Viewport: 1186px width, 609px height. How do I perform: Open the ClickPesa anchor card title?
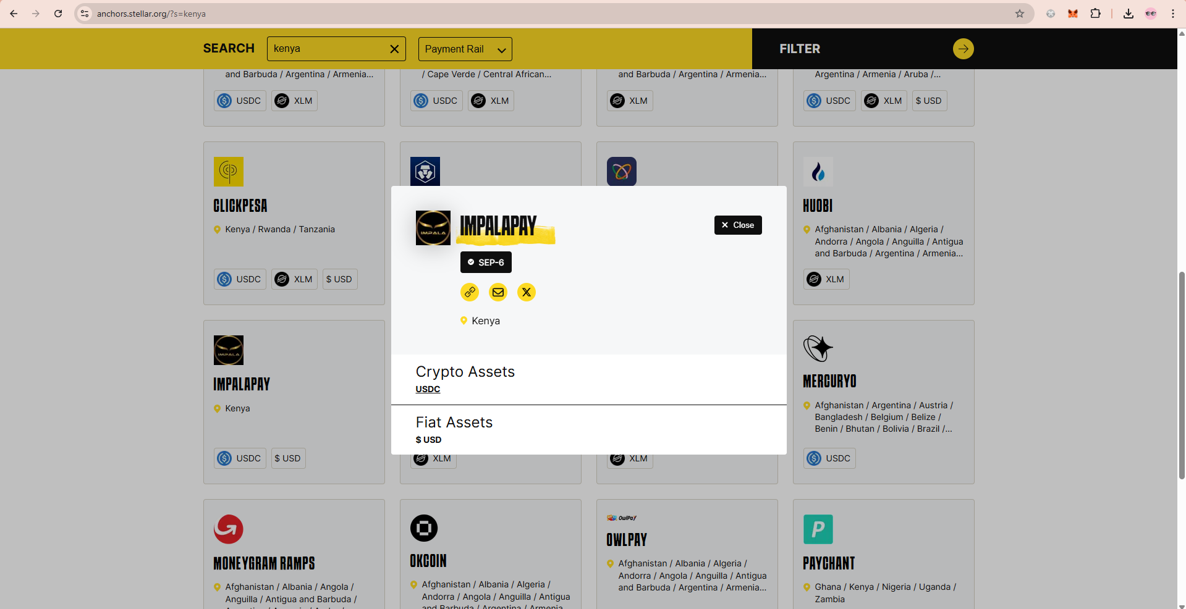click(240, 206)
